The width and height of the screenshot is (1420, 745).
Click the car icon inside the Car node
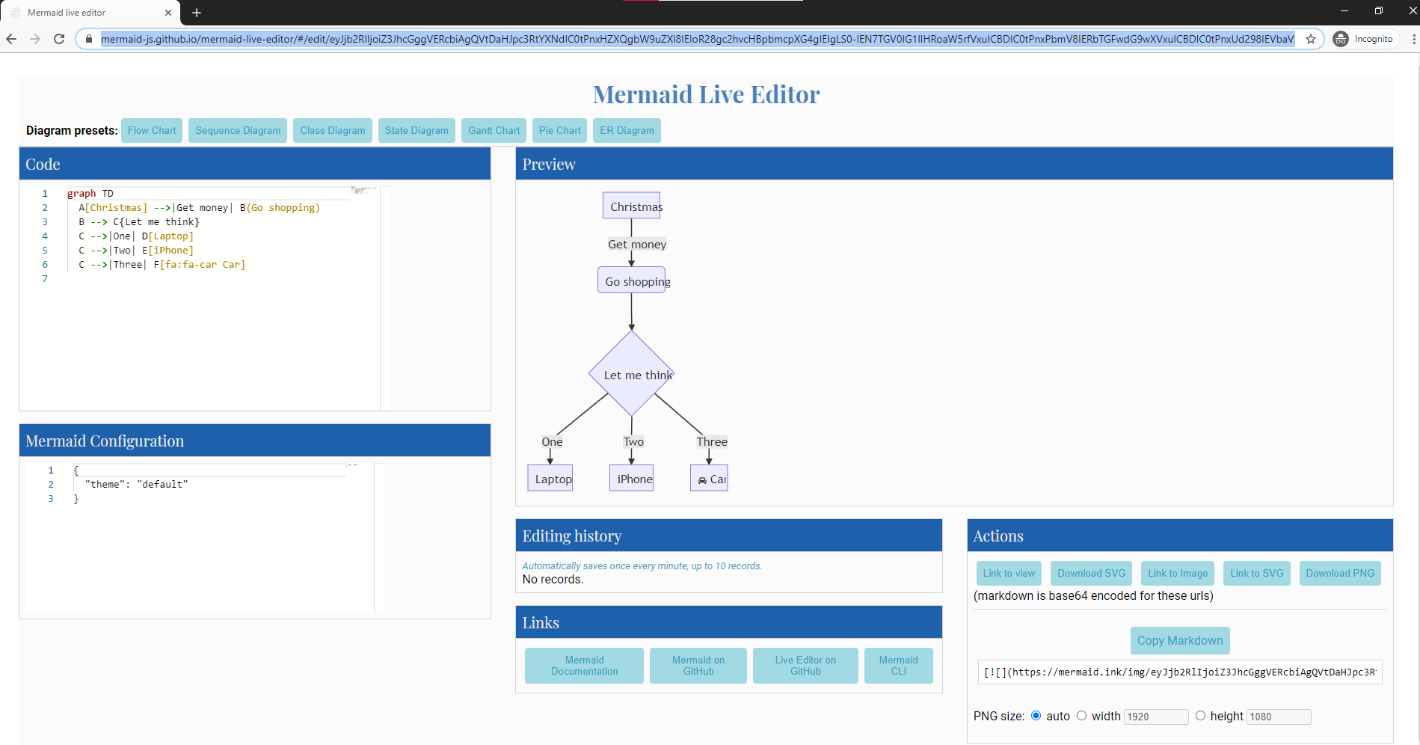pos(702,479)
